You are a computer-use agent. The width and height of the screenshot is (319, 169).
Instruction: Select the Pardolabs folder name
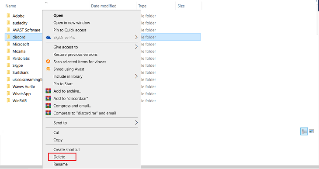[x=21, y=59]
